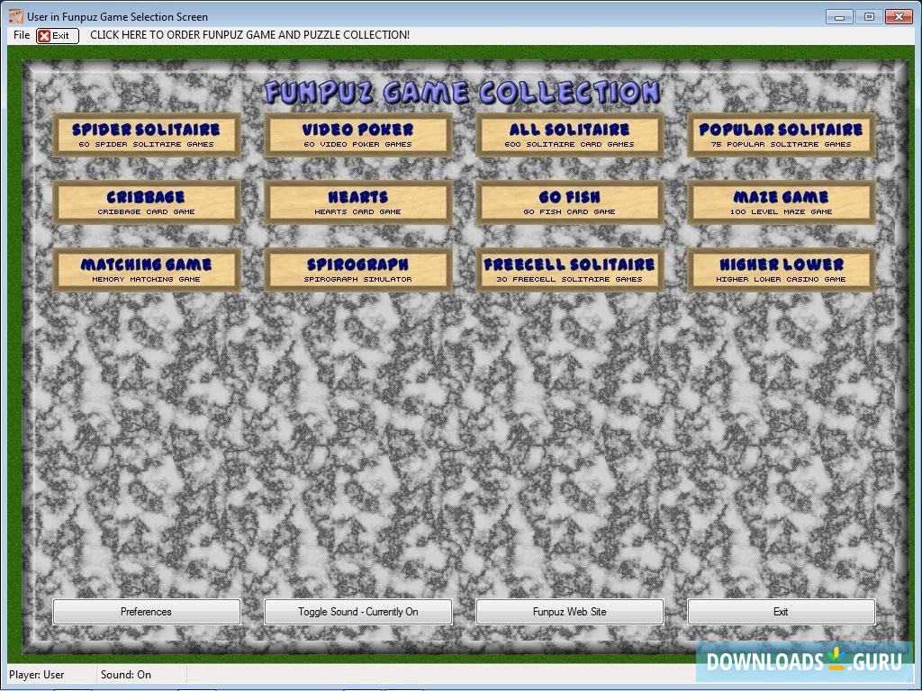Viewport: 922px width, 691px height.
Task: Start the Memory Matching Game
Action: pyautogui.click(x=147, y=271)
